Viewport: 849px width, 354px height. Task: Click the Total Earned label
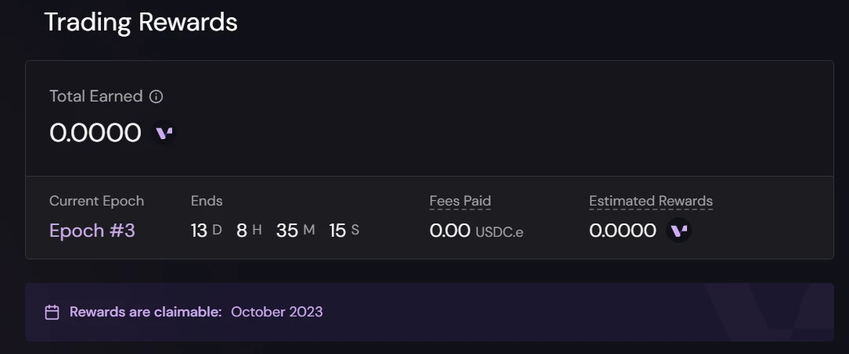(x=95, y=96)
